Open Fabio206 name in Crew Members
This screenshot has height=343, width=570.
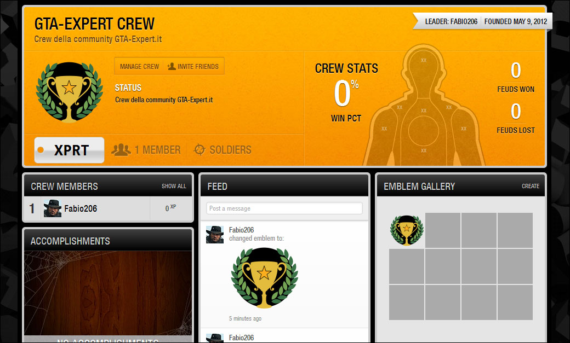(81, 208)
